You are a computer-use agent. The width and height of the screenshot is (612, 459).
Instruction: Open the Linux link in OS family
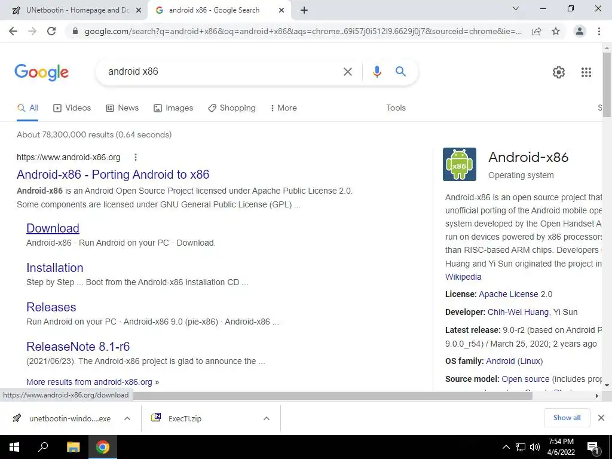(530, 361)
